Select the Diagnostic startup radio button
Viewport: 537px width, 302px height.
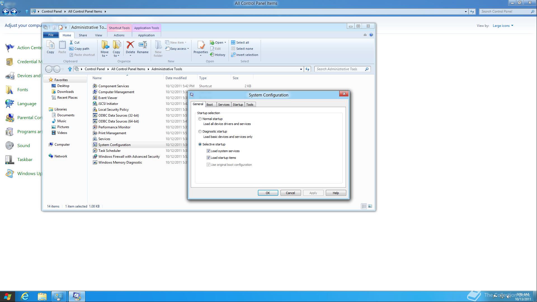tap(200, 131)
